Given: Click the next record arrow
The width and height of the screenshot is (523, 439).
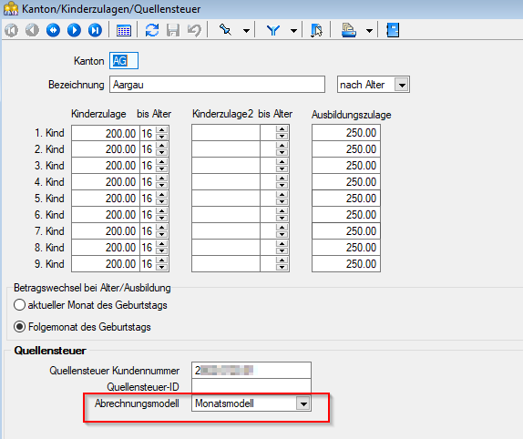Looking at the screenshot, I should [x=74, y=30].
